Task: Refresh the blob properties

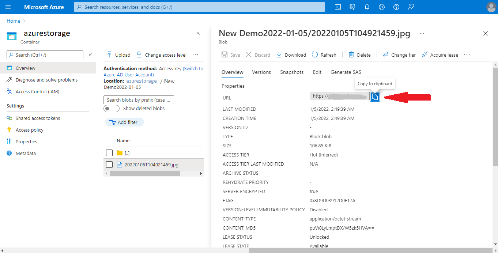Action: 324,55
